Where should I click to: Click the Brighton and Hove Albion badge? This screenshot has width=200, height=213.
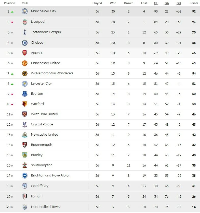point(25,176)
